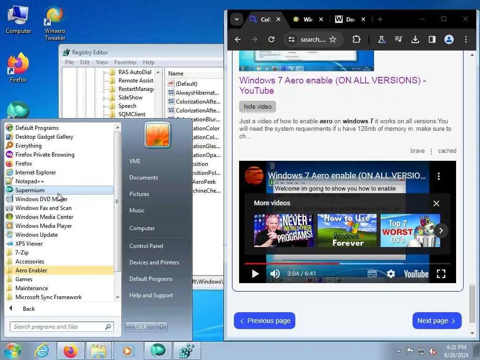Open Computer desktop icon
480x360 pixels.
coord(18,20)
